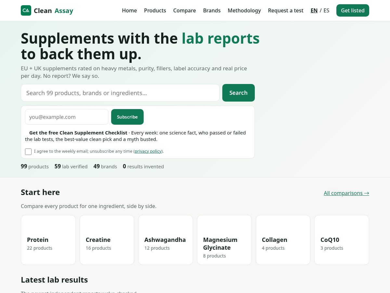Open Brands in the navigation
Viewport: 390px width, 293px height.
point(212,10)
